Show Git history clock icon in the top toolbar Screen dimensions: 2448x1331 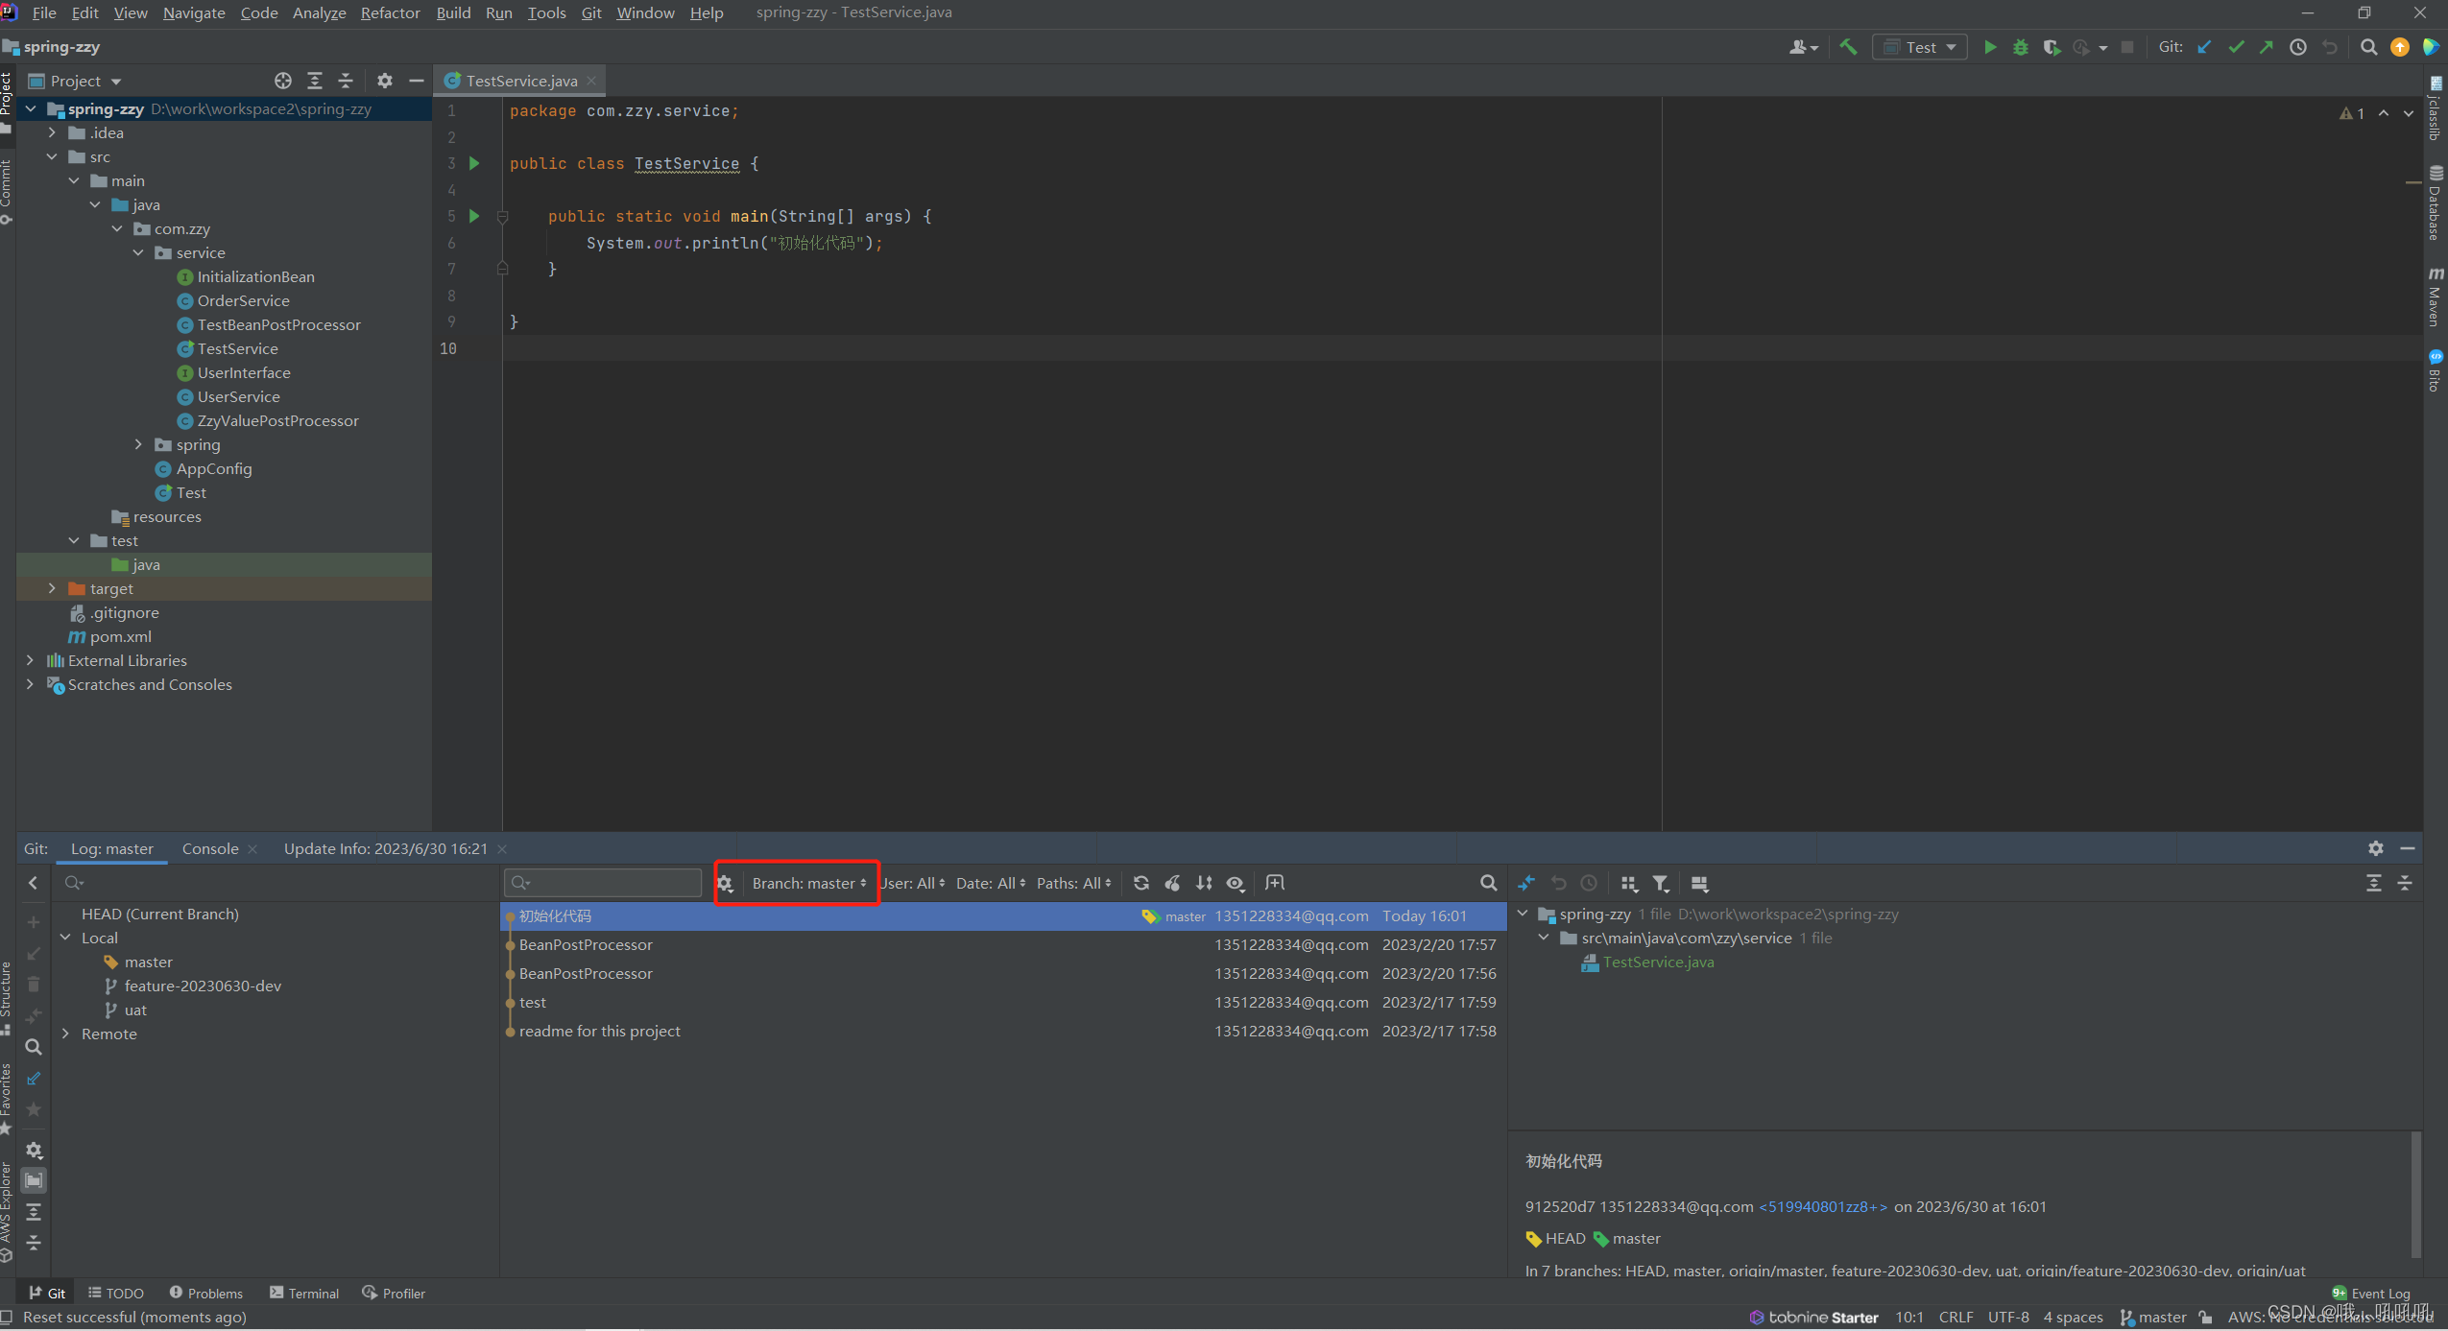pyautogui.click(x=2298, y=47)
